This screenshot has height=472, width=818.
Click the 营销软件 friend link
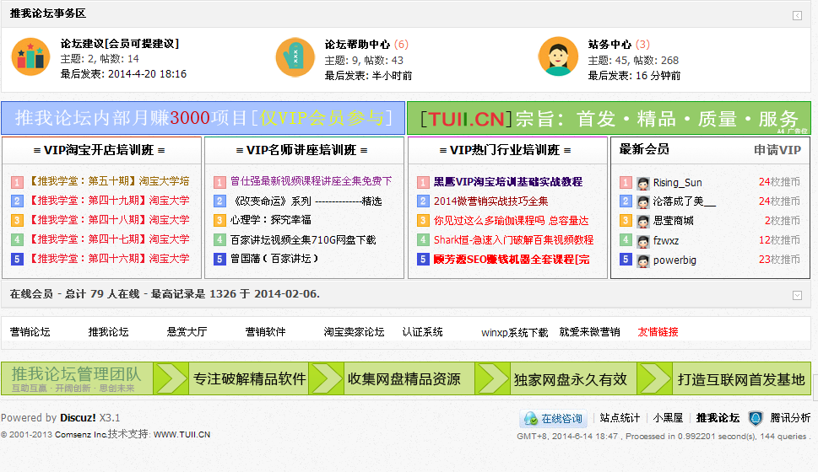coord(266,332)
